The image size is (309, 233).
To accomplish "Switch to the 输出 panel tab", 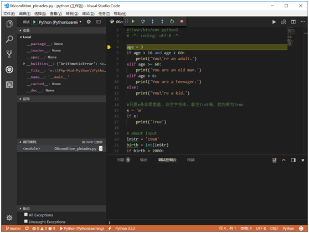I will click(x=143, y=160).
